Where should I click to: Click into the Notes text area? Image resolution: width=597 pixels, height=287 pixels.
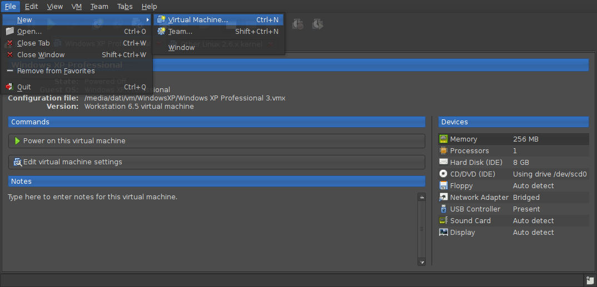(x=212, y=229)
